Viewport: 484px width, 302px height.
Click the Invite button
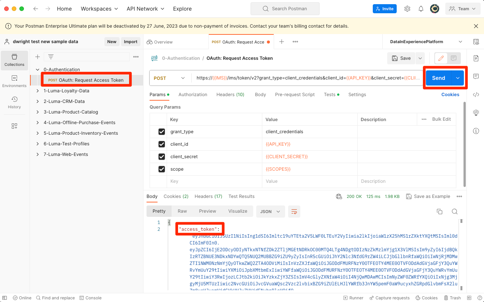point(385,9)
